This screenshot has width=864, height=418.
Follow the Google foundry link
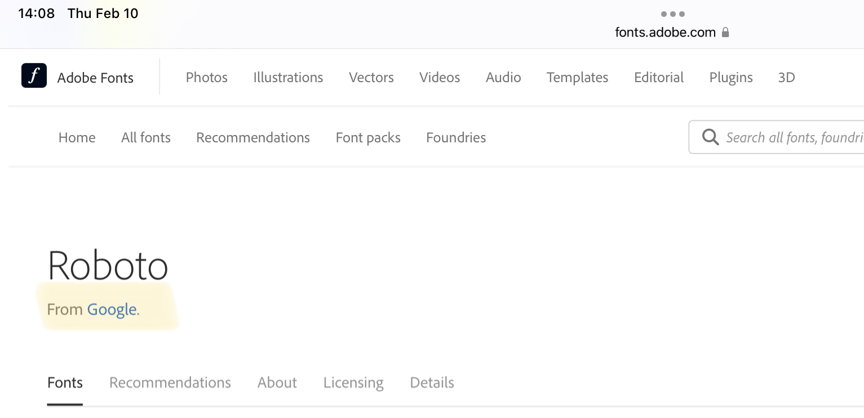pyautogui.click(x=112, y=309)
